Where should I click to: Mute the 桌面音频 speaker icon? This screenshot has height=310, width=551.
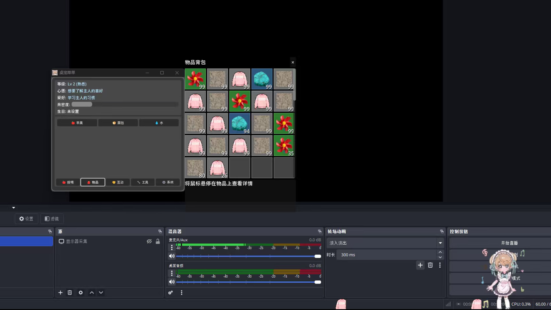[172, 282]
